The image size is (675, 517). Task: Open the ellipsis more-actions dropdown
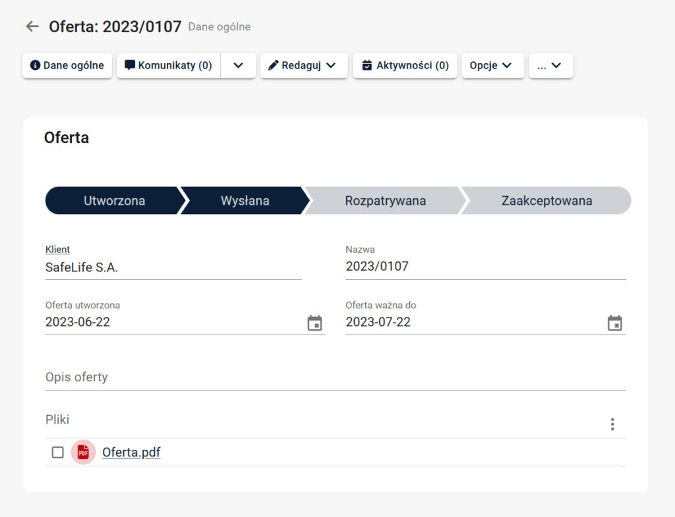tap(550, 66)
